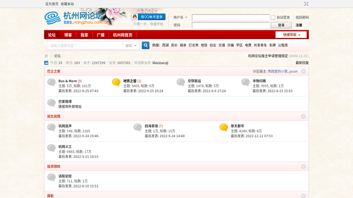Select the 博客 navigation tab
The image size is (353, 198).
click(x=68, y=35)
